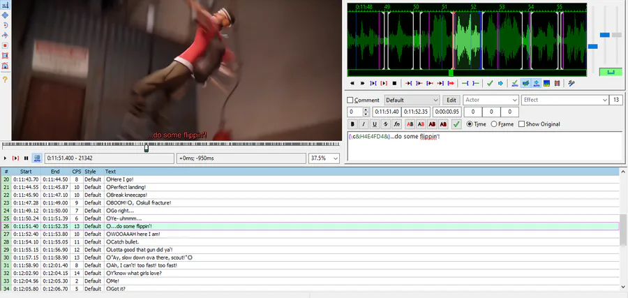Apply bold formatting with B button
The width and height of the screenshot is (628, 298).
coord(352,124)
